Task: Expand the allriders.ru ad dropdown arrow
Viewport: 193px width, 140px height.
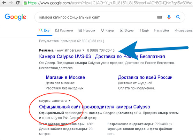Action: pyautogui.click(x=83, y=50)
